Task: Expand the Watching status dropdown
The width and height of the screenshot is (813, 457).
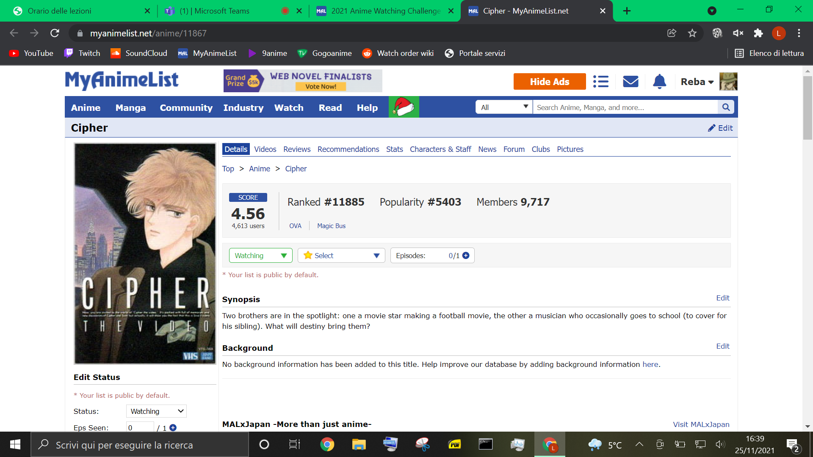Action: click(x=260, y=256)
